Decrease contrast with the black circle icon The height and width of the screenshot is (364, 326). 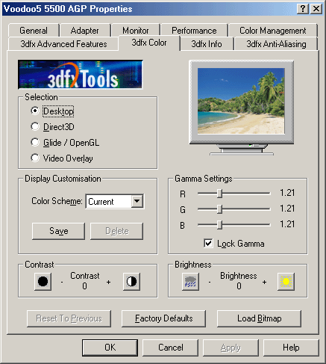(43, 282)
